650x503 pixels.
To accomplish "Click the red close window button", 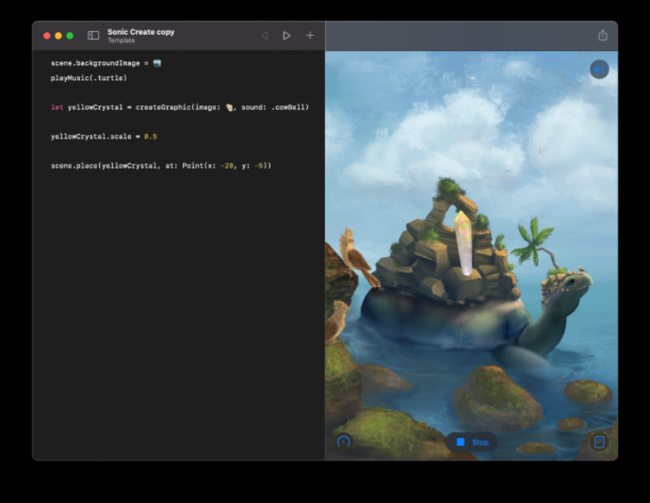I will pos(47,36).
